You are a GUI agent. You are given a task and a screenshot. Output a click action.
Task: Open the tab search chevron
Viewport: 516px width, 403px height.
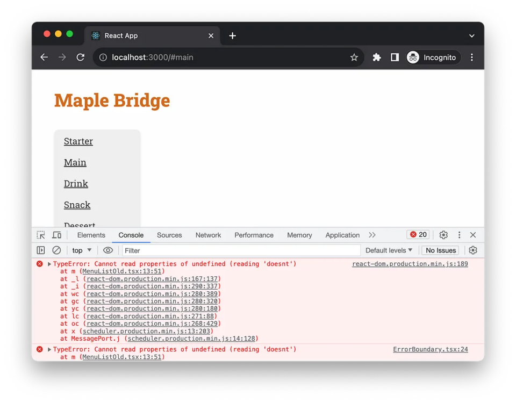(472, 35)
